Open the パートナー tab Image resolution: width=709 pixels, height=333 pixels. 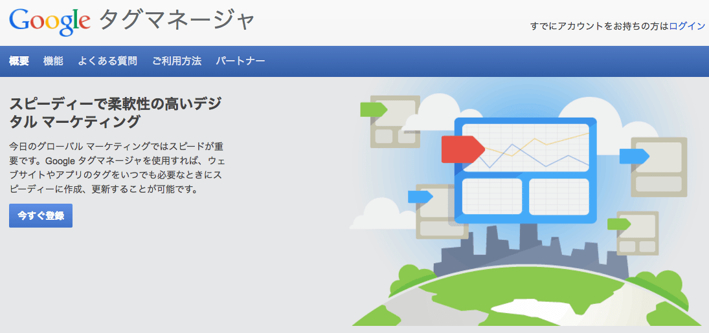pyautogui.click(x=241, y=61)
